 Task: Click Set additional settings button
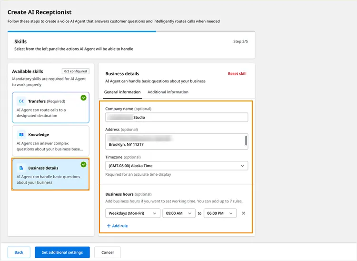point(62,252)
